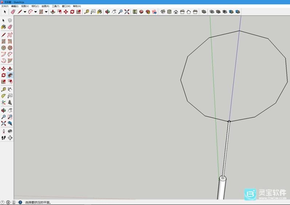Pick the Follow Me tool in left panel
Viewport: 290px width, 205px height.
point(10,75)
